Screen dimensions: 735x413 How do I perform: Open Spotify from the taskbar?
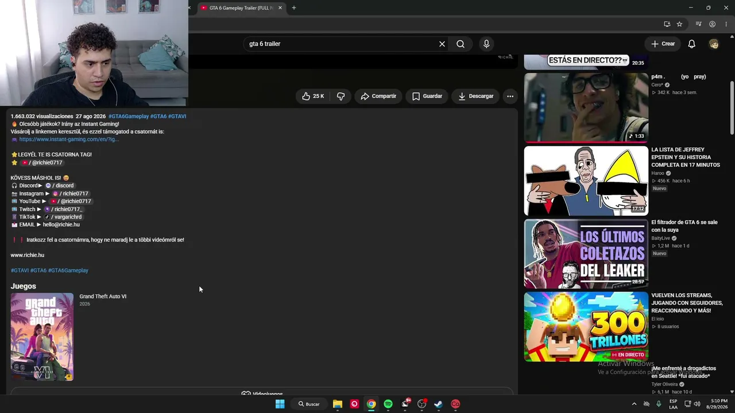388,404
